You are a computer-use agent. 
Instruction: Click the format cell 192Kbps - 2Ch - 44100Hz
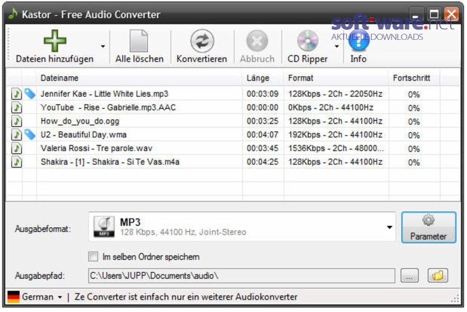335,135
